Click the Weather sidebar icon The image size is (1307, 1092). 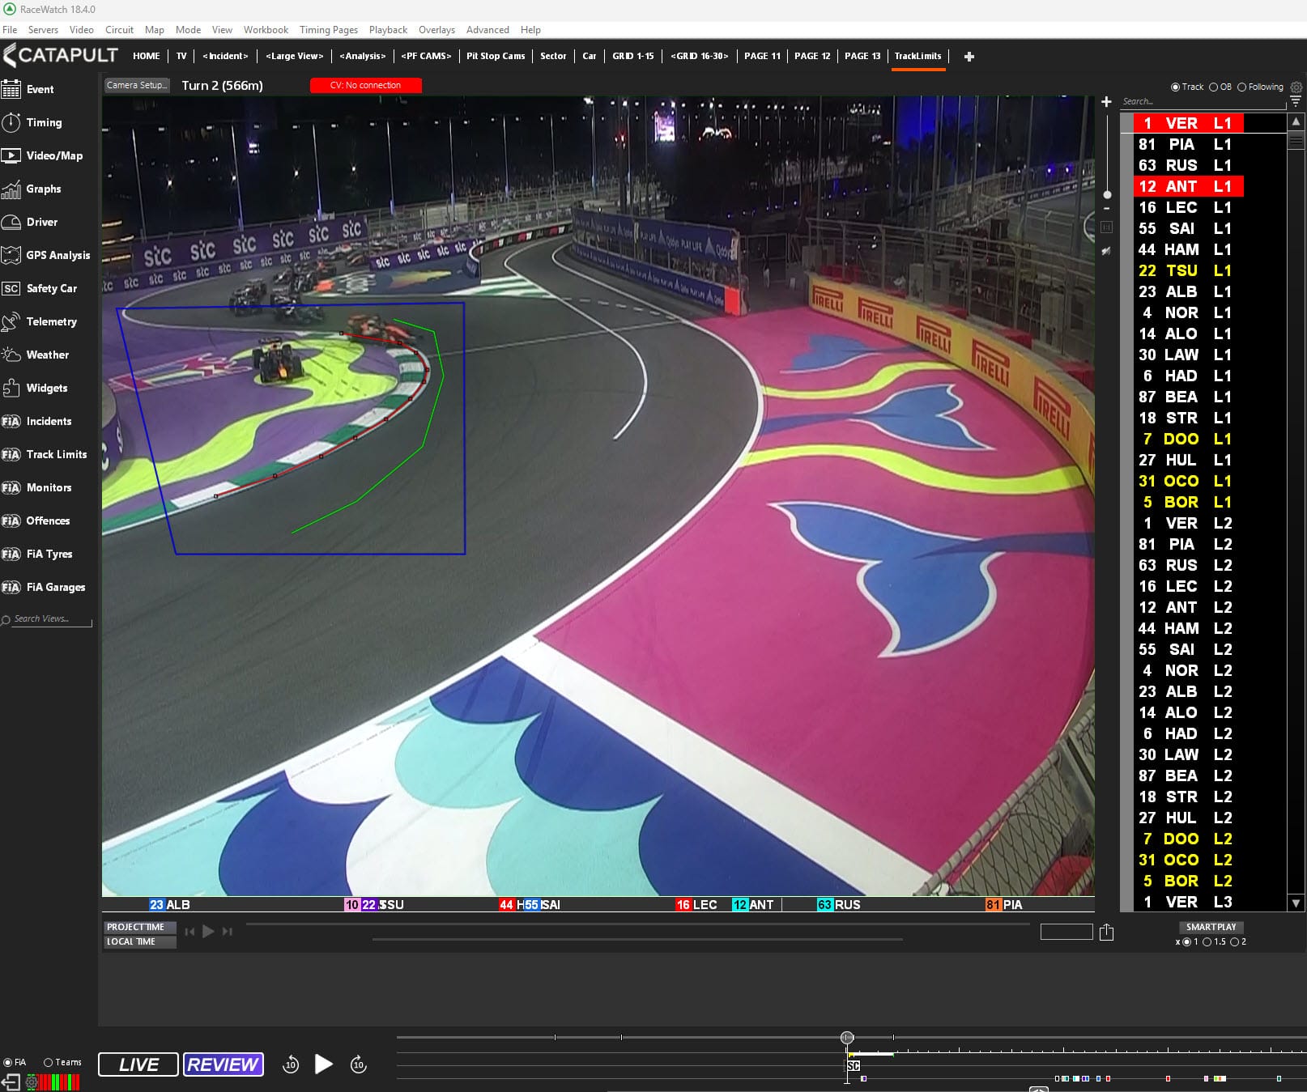[11, 355]
